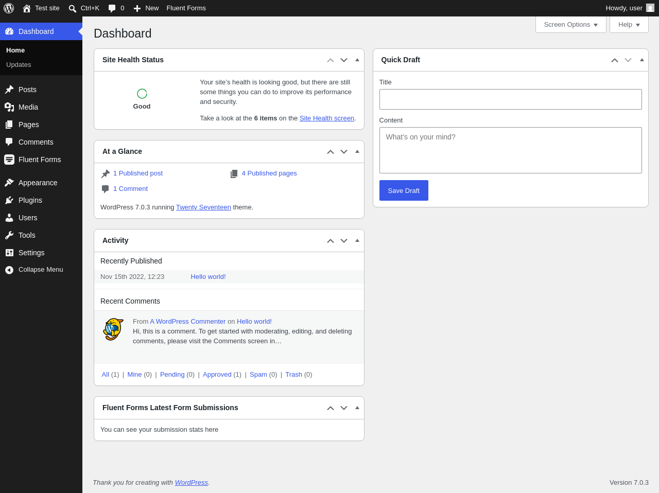
Task: Click the Media sidebar icon
Action: click(x=9, y=107)
